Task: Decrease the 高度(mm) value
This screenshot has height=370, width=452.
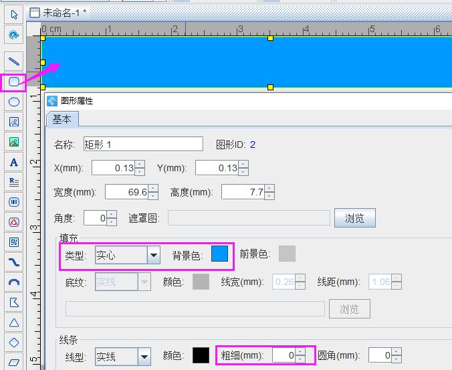Action: [269, 196]
